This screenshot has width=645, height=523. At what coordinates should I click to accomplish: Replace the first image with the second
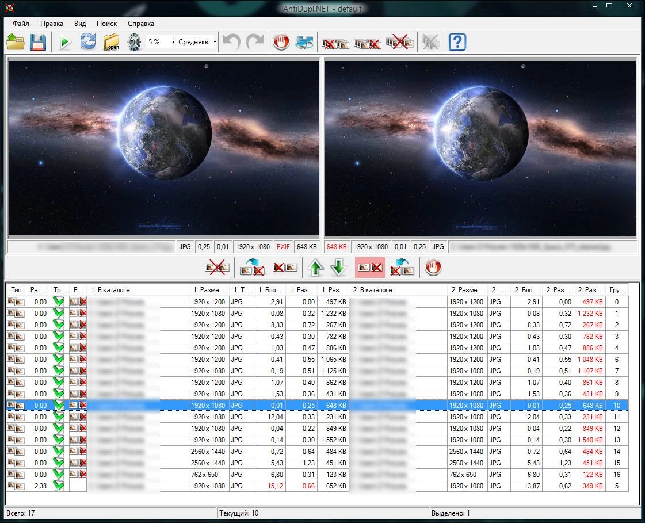[x=402, y=268]
